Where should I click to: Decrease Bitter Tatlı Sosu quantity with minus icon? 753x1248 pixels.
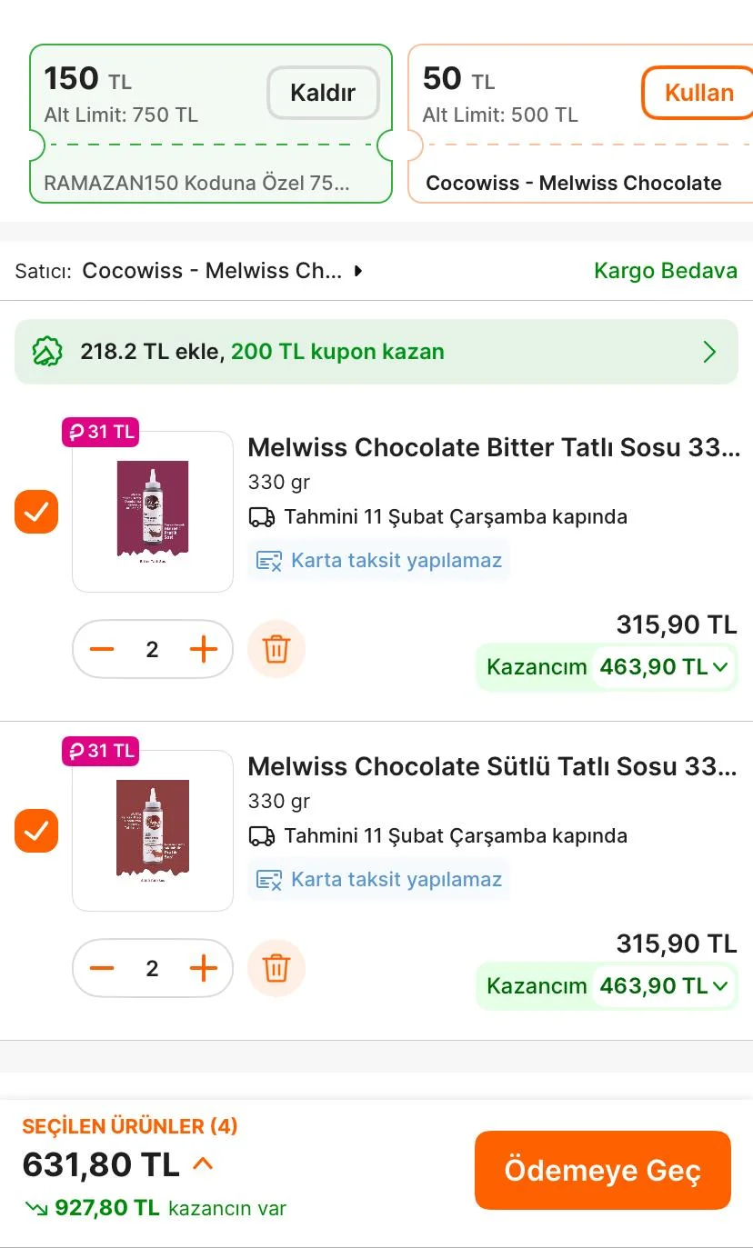point(102,649)
